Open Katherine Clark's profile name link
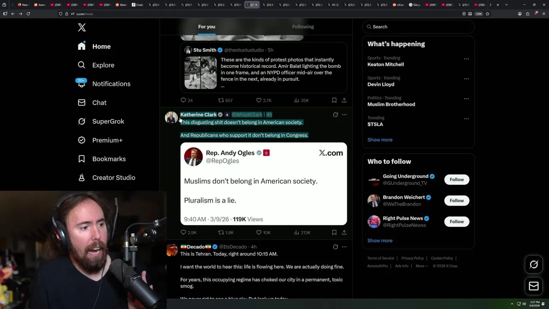Viewport: 549px width, 309px height. tap(198, 115)
